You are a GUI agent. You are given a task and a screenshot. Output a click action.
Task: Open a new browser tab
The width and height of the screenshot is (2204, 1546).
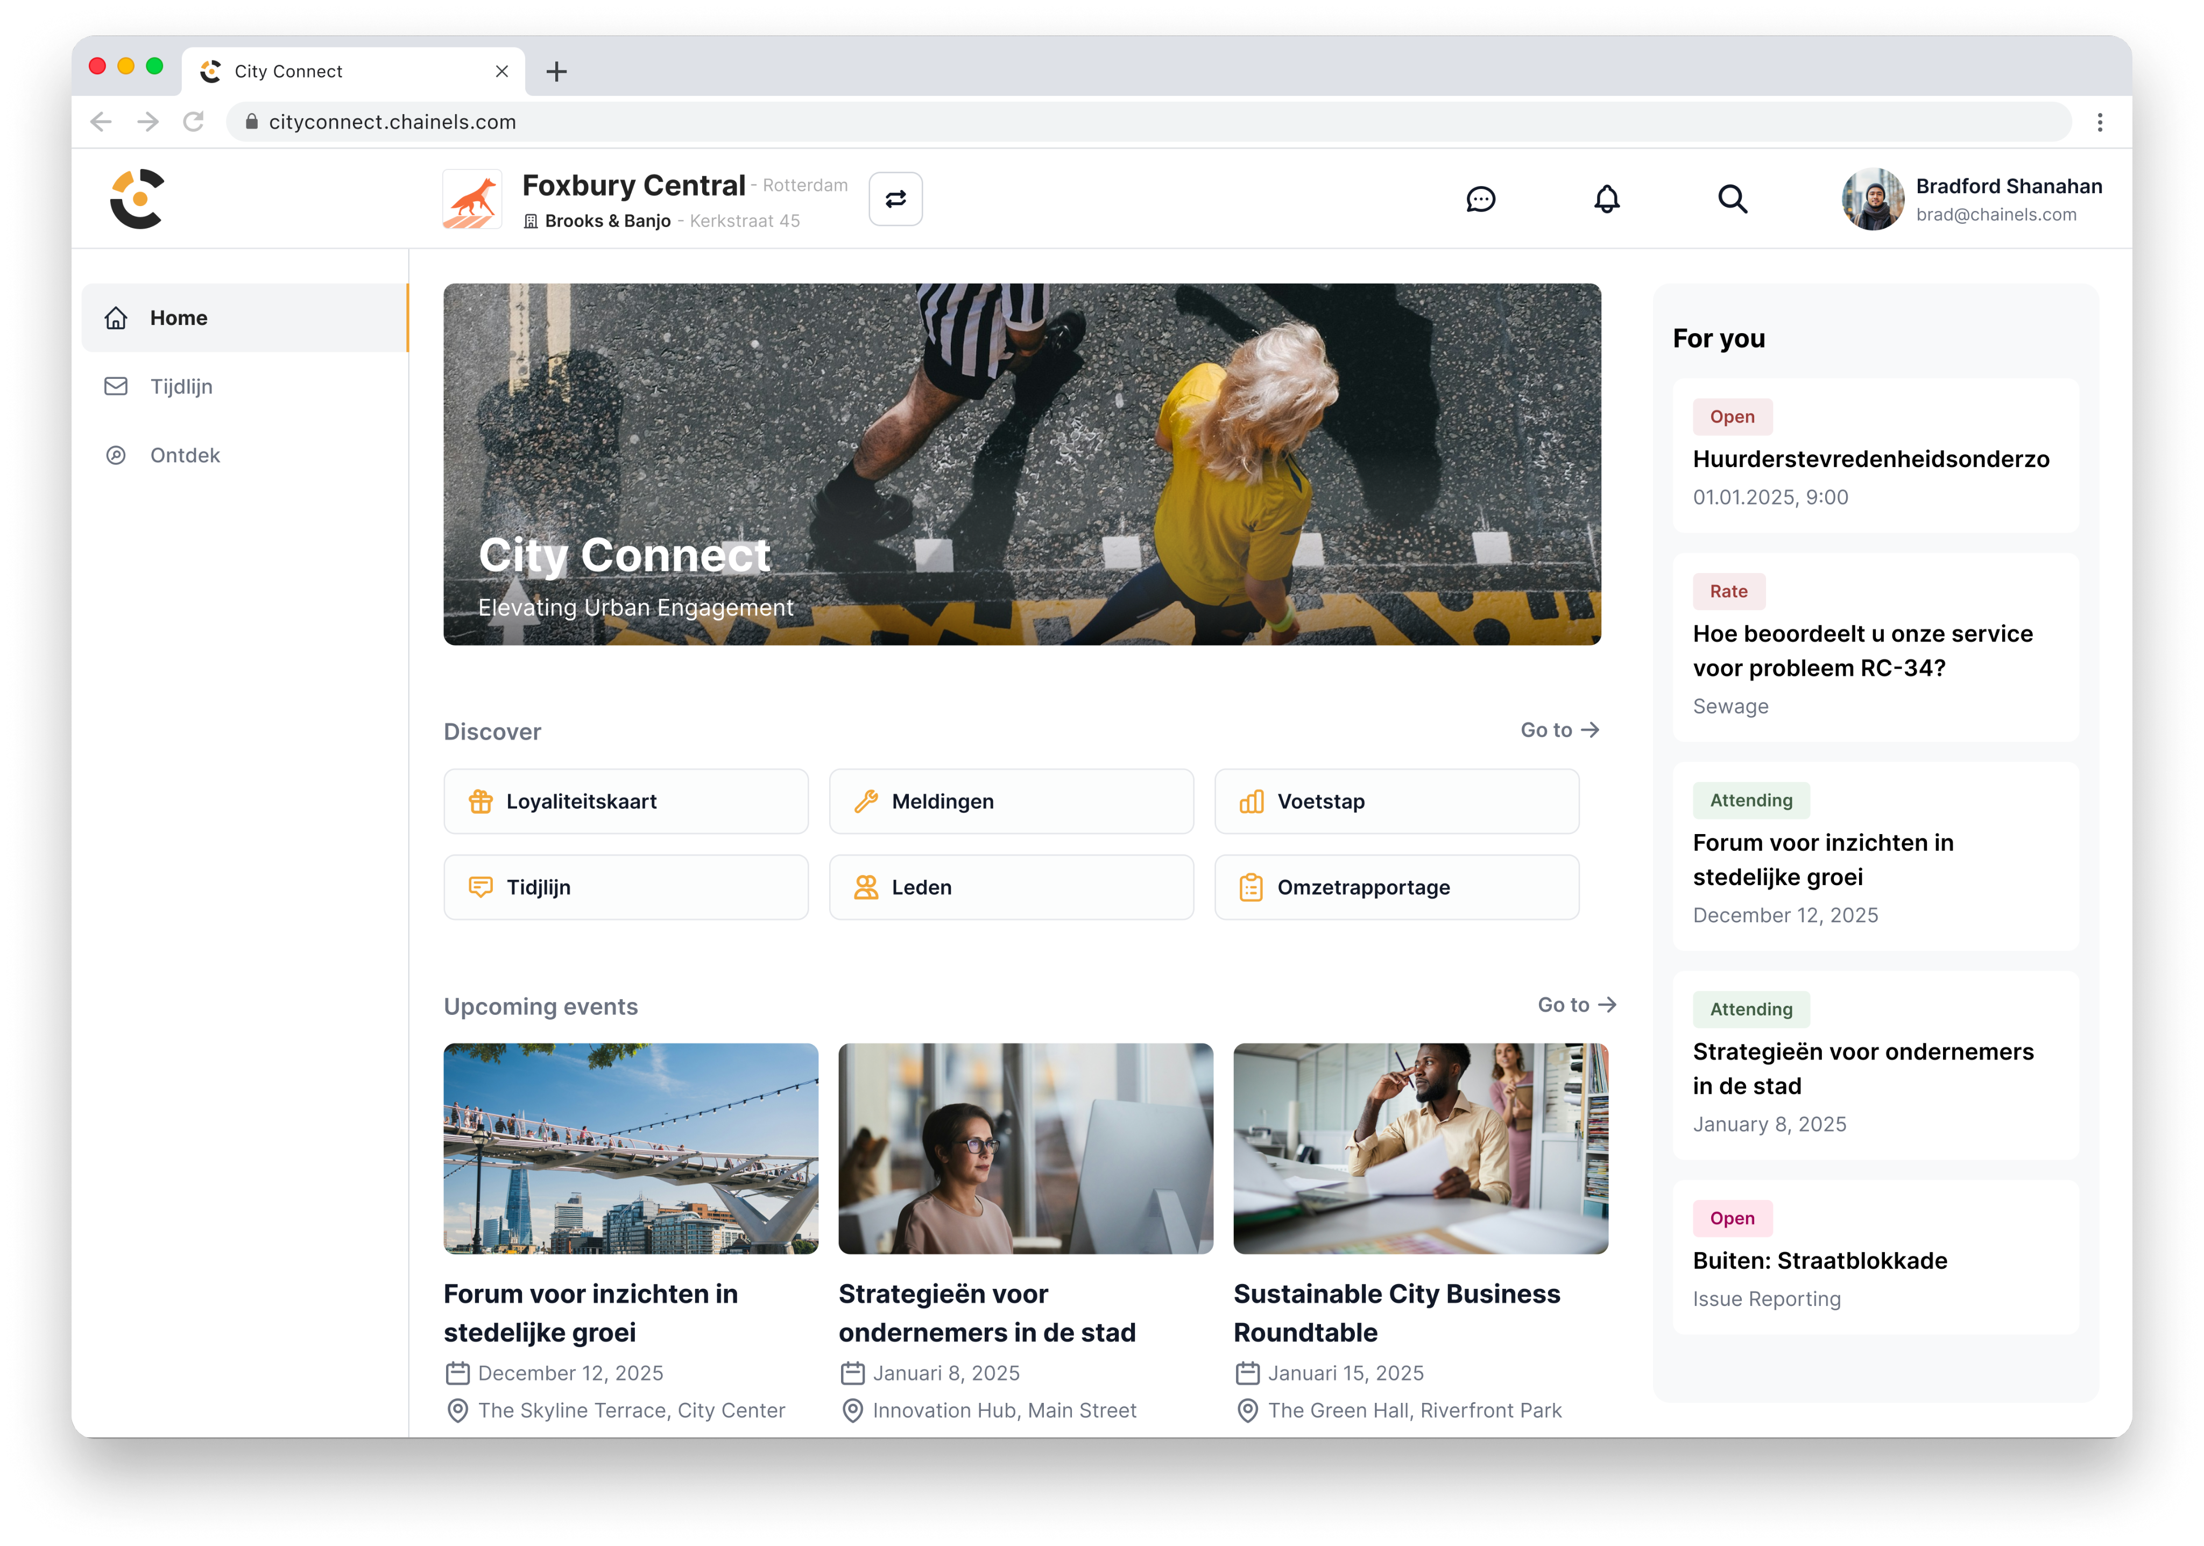(557, 72)
